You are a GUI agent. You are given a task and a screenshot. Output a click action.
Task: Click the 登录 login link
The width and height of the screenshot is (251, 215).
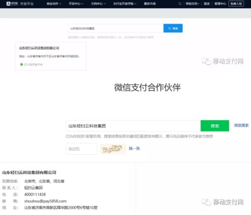click(207, 4)
